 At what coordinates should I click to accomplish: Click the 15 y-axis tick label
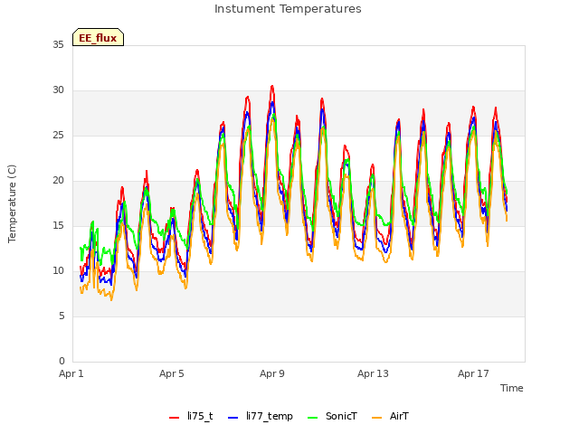coord(58,225)
